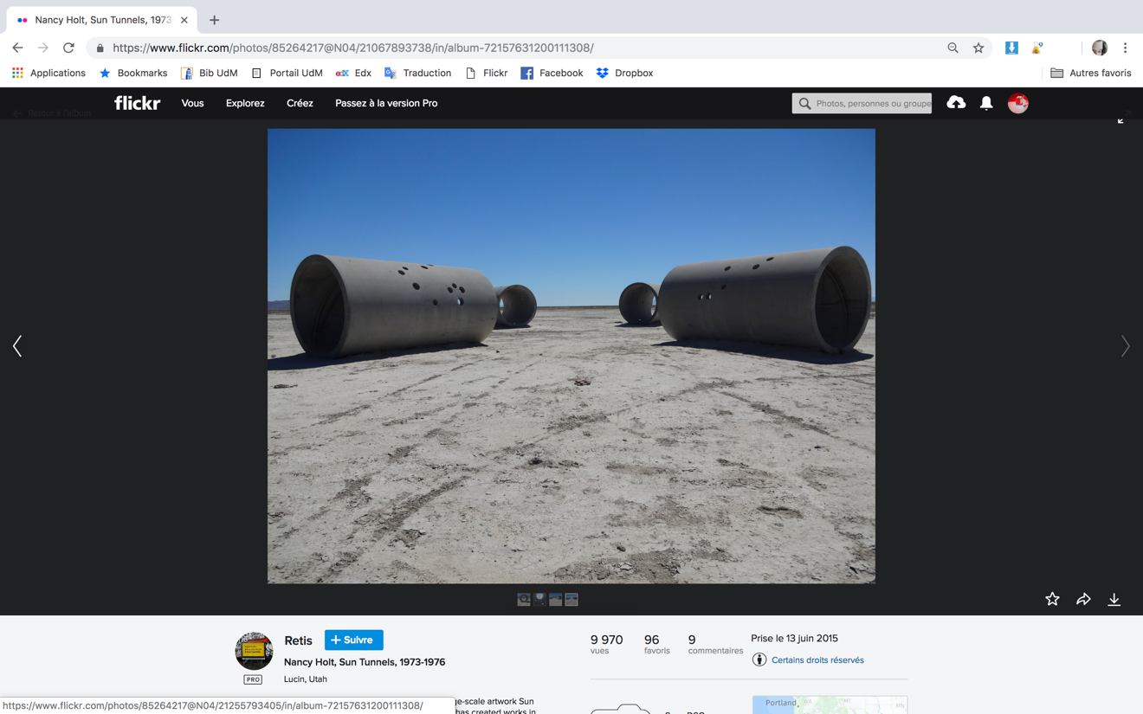
Task: Reload the page
Action: (68, 48)
